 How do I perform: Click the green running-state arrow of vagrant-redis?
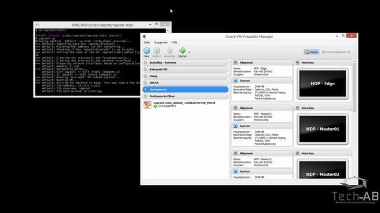point(156,106)
